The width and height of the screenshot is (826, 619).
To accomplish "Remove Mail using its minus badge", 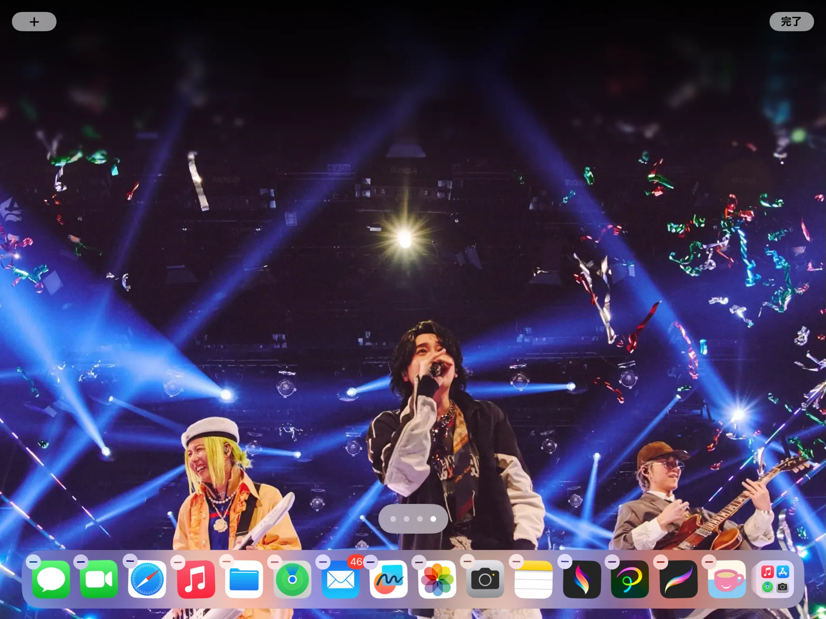I will (x=323, y=562).
